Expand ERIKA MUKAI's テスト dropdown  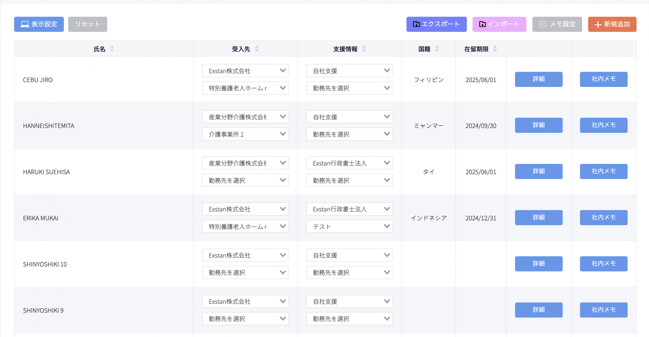[349, 227]
